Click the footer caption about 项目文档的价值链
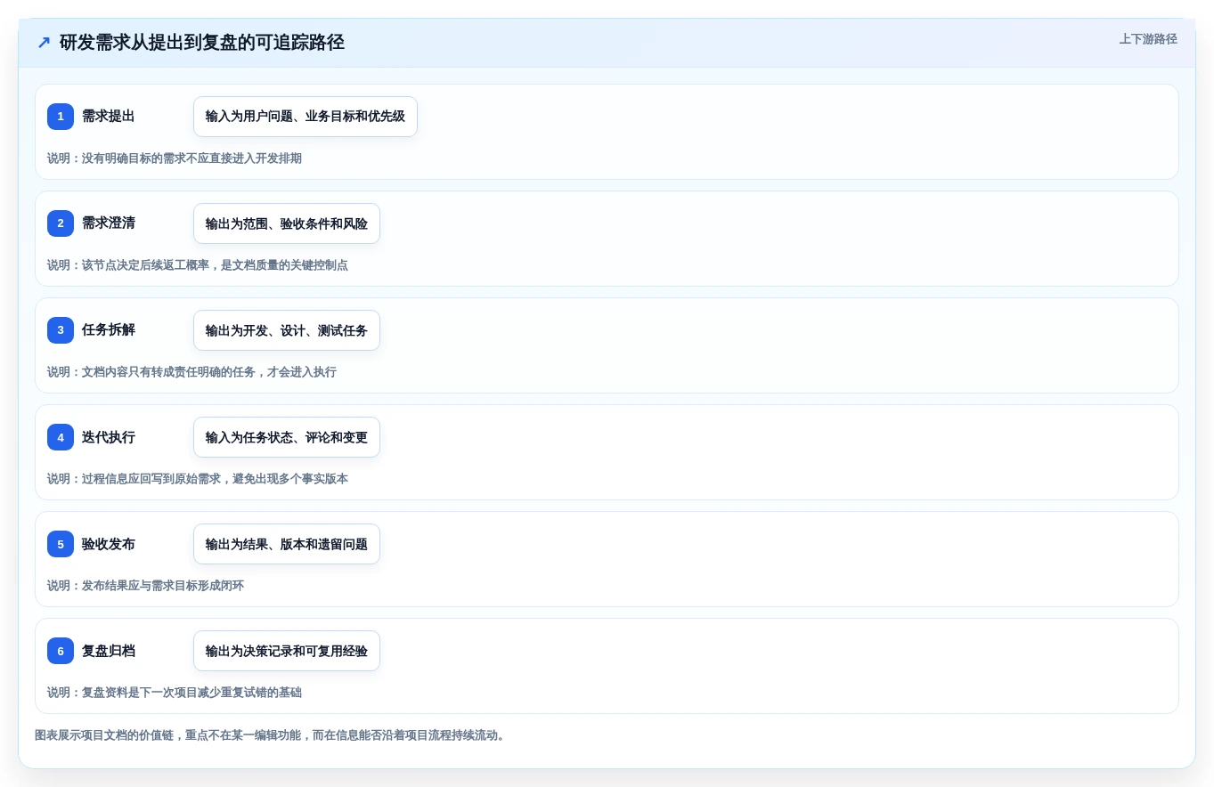 pos(273,735)
